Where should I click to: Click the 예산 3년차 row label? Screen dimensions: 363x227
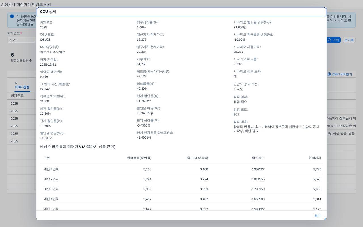(x=51, y=189)
